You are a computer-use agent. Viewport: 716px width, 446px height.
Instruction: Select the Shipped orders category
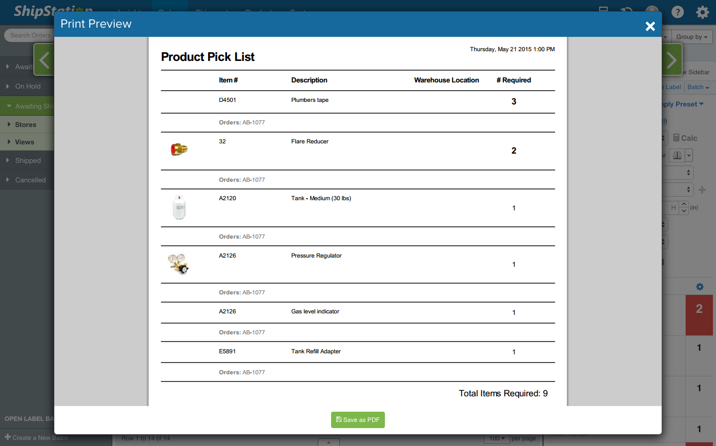[x=28, y=160]
